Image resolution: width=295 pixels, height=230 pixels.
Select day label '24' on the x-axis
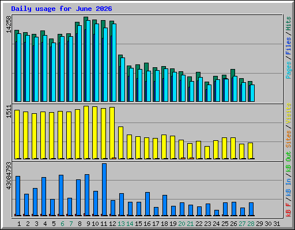tap(216, 224)
